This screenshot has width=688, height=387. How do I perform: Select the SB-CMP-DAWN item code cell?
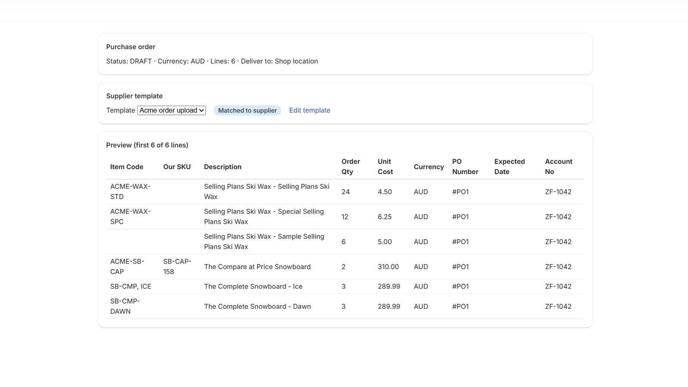(x=125, y=306)
